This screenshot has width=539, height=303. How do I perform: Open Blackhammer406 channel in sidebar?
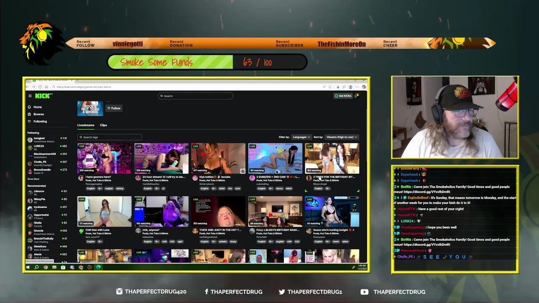coord(47,155)
